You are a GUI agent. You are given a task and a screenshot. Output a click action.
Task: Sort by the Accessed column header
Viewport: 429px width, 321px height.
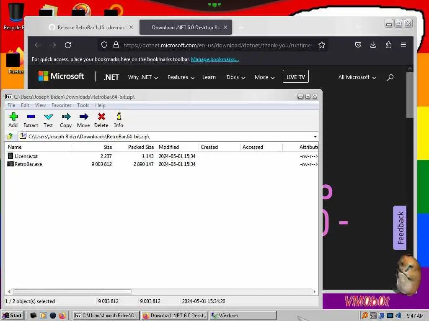tap(261, 147)
